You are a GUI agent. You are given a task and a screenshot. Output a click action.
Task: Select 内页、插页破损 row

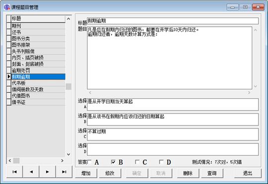tap(38, 58)
